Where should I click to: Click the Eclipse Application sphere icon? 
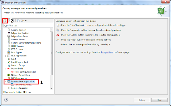click(x=9, y=33)
